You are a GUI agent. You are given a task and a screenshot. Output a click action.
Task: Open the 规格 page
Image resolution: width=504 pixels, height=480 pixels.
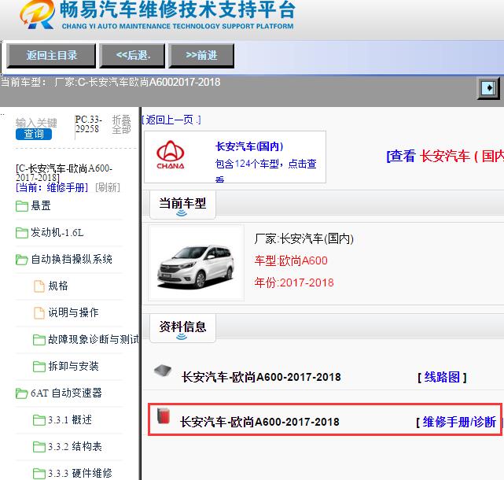(x=58, y=286)
